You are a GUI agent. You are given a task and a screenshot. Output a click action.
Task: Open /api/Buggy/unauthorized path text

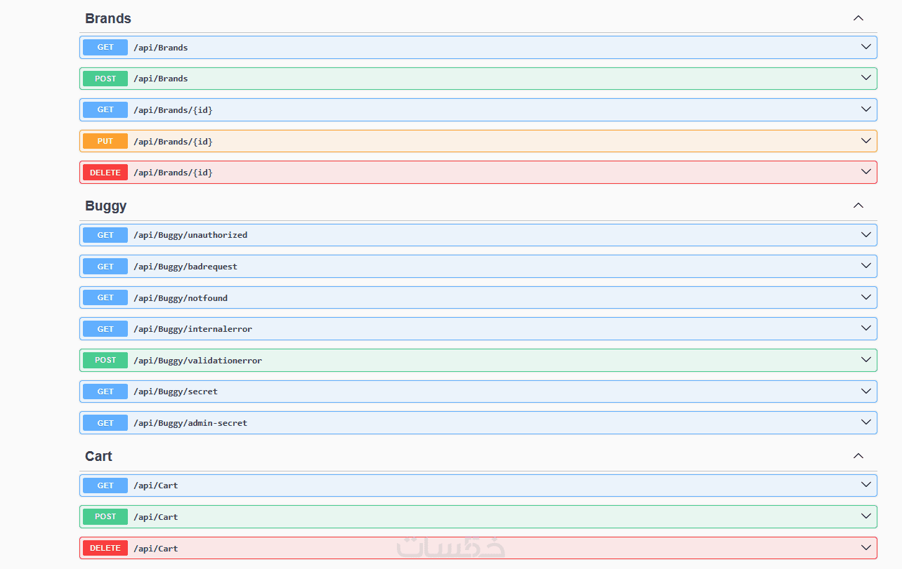pos(190,235)
